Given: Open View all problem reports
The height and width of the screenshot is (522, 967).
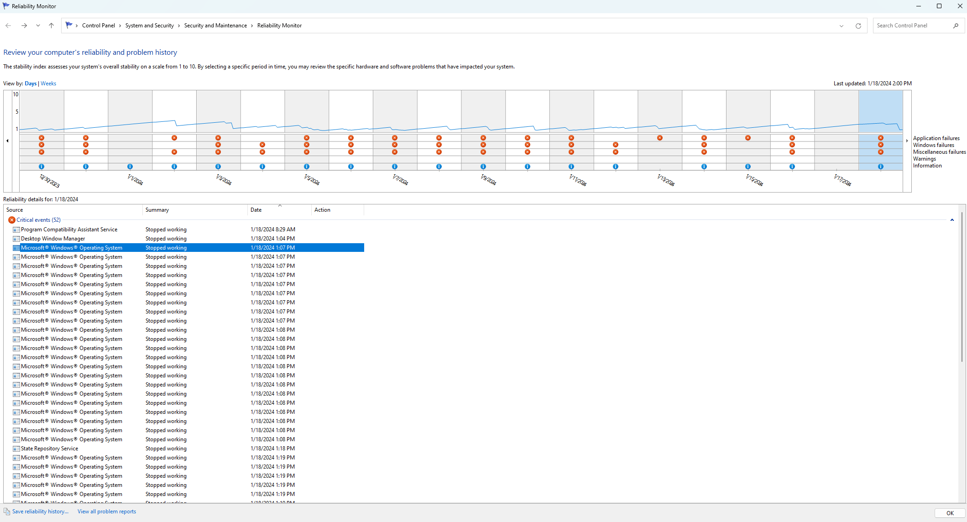Looking at the screenshot, I should coord(107,512).
